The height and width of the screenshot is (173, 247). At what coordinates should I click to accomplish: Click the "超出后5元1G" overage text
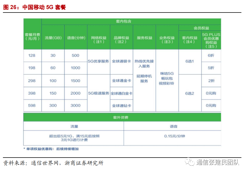point(61,136)
